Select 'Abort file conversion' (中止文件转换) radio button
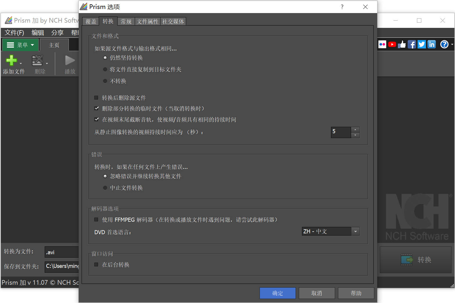 (105, 188)
